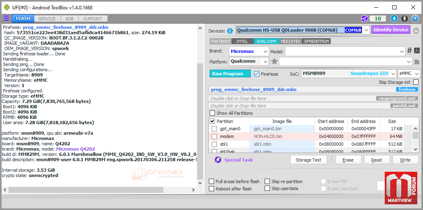The image size is (423, 210).
Task: Open the eMMC storage type dropdown
Action: click(x=417, y=73)
